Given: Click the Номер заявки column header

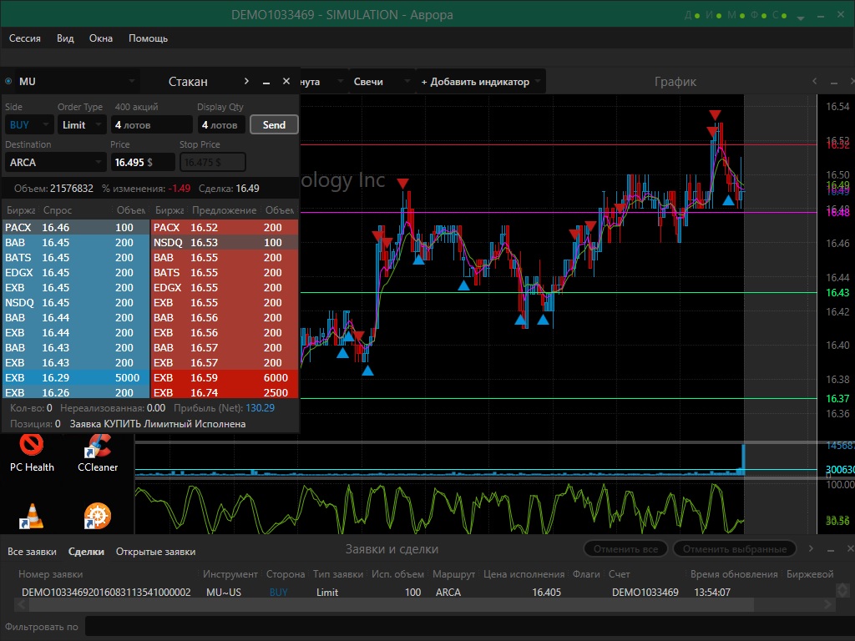Looking at the screenshot, I should [x=51, y=574].
